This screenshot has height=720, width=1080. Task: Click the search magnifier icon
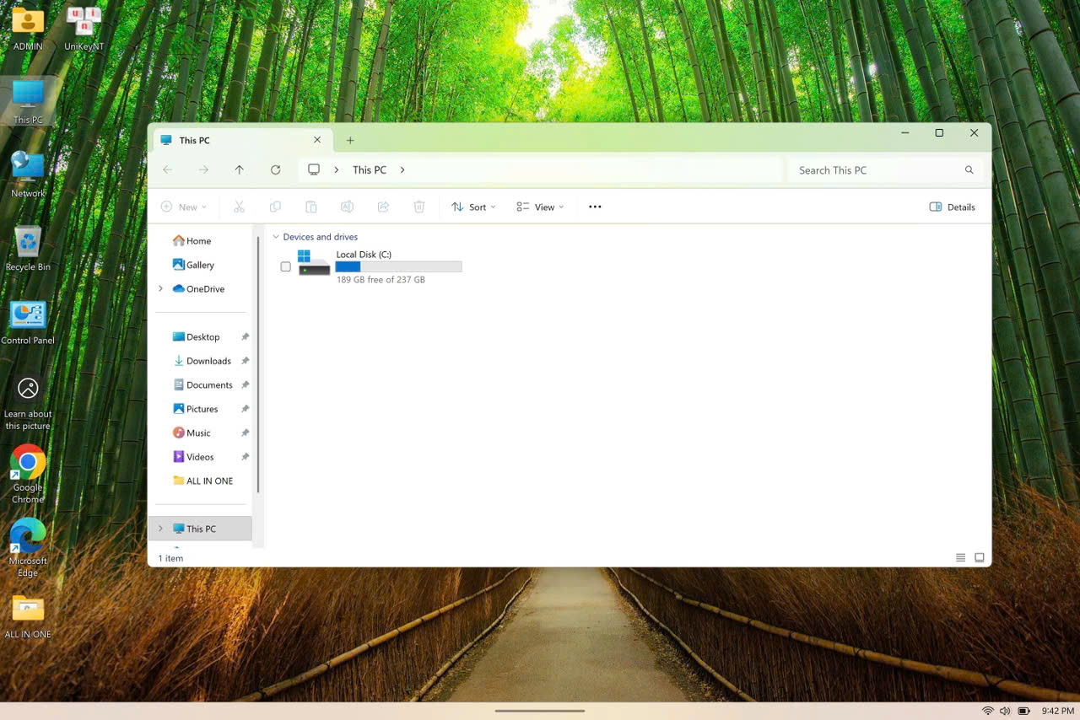969,170
